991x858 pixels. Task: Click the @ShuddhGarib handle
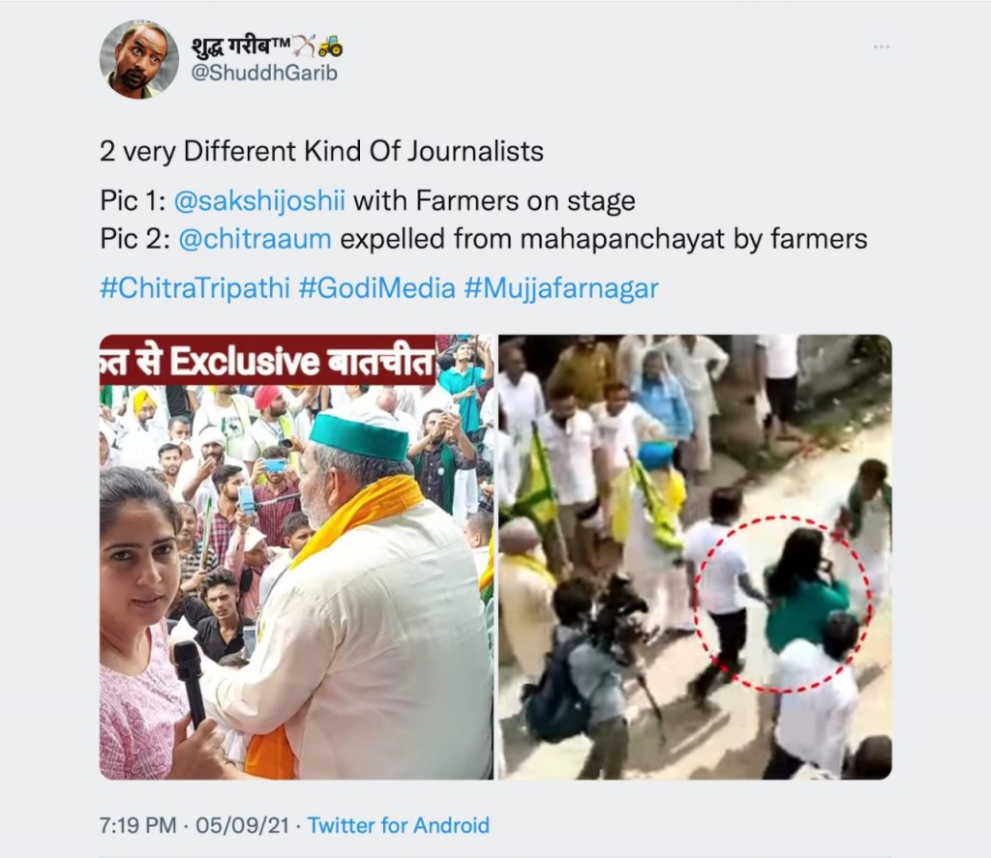point(264,74)
